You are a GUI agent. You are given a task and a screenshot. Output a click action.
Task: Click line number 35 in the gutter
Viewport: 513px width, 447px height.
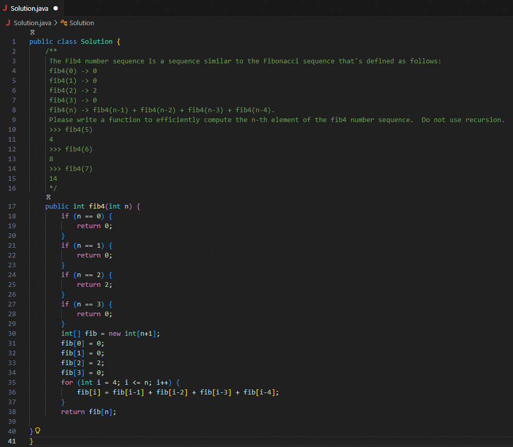[x=12, y=383]
